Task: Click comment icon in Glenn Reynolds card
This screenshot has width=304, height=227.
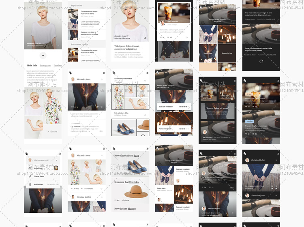Action: tap(168, 37)
